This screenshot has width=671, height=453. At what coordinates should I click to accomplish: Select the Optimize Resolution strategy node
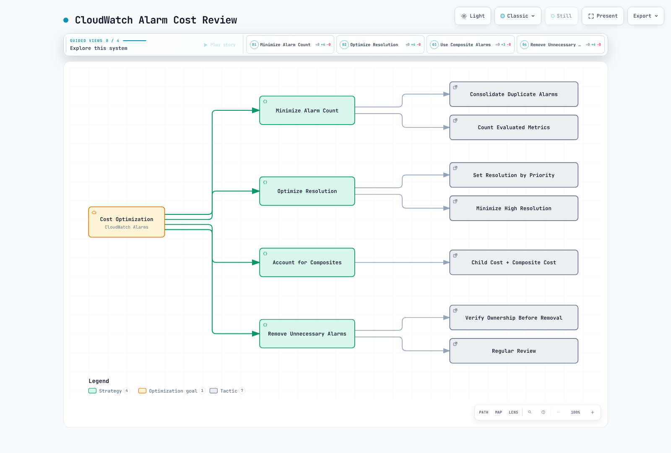point(307,191)
